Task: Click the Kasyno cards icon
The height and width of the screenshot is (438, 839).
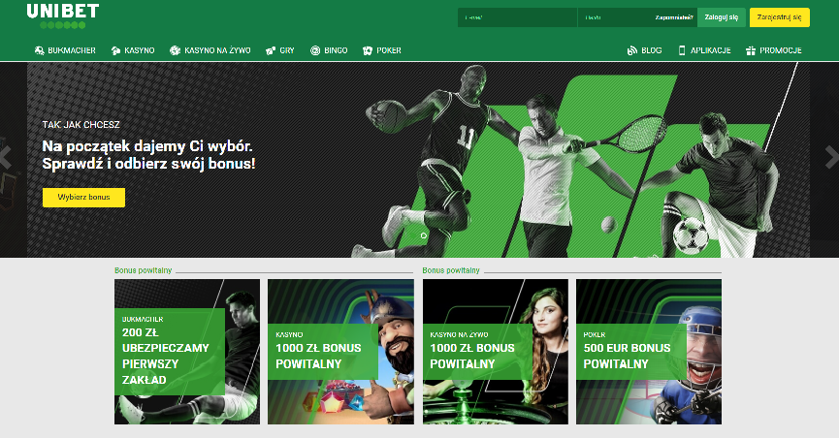Action: (115, 50)
